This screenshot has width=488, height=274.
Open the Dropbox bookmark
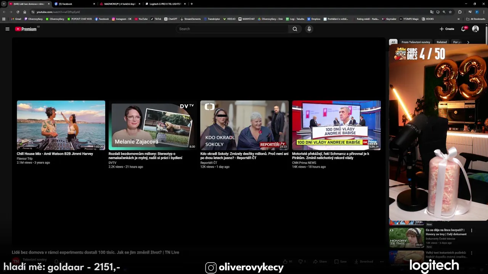pos(314,19)
